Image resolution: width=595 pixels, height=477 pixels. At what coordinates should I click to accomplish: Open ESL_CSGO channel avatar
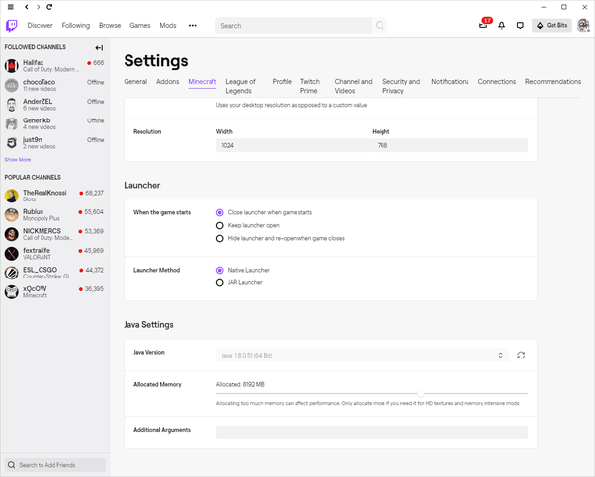(12, 273)
